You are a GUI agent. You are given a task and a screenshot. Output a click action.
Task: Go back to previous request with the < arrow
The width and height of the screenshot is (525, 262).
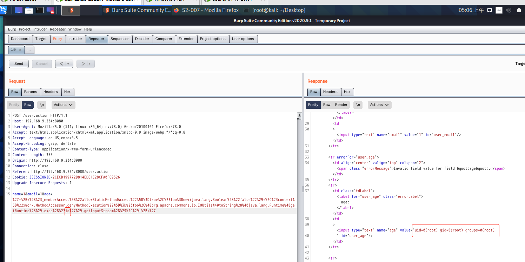point(62,63)
